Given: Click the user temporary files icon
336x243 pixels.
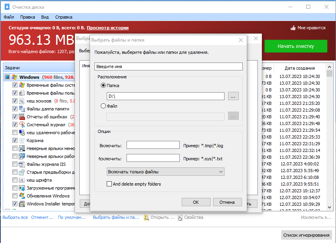Looking at the screenshot, I should 22,93.
